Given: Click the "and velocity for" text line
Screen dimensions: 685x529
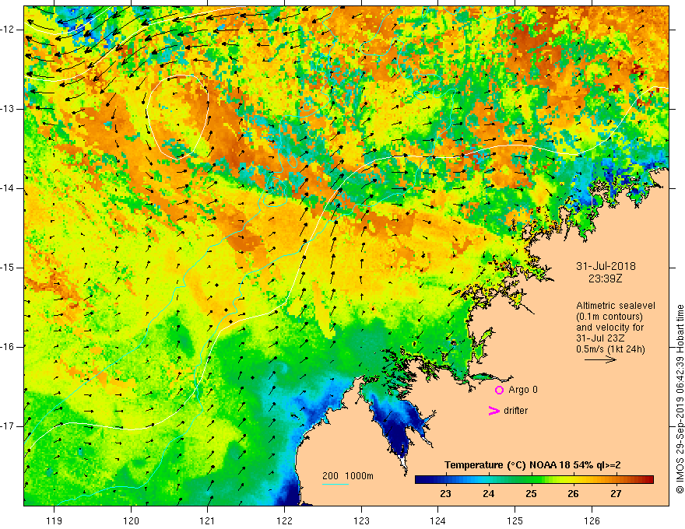Looking at the screenshot, I should coord(609,328).
